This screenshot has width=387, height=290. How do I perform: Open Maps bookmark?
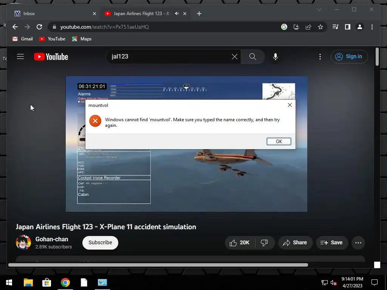pyautogui.click(x=82, y=39)
